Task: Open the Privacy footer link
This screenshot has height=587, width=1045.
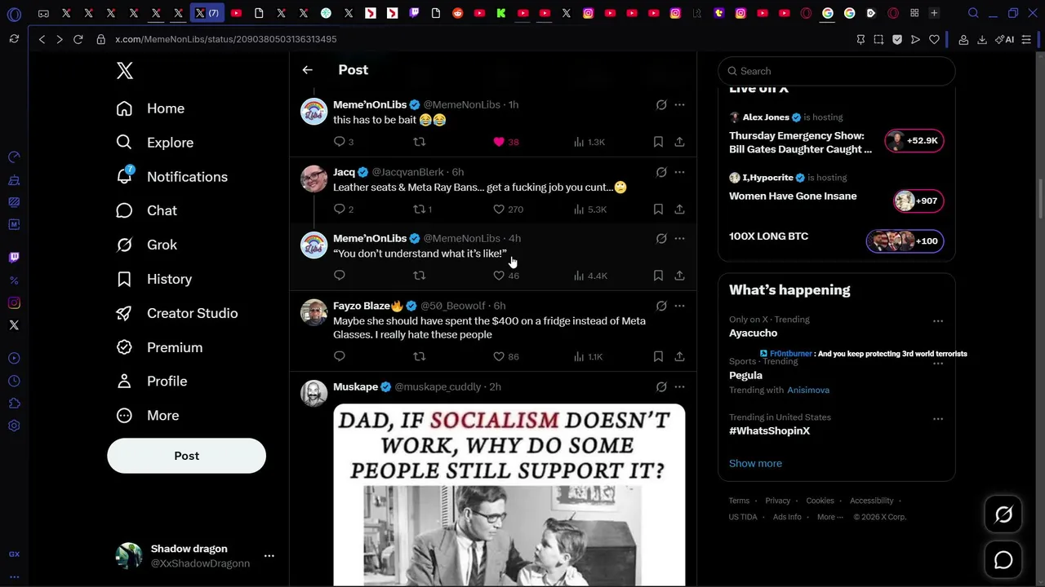Action: point(777,501)
